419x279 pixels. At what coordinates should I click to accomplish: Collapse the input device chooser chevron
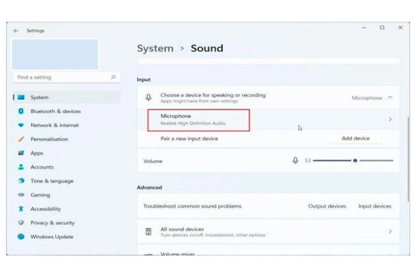pos(390,98)
